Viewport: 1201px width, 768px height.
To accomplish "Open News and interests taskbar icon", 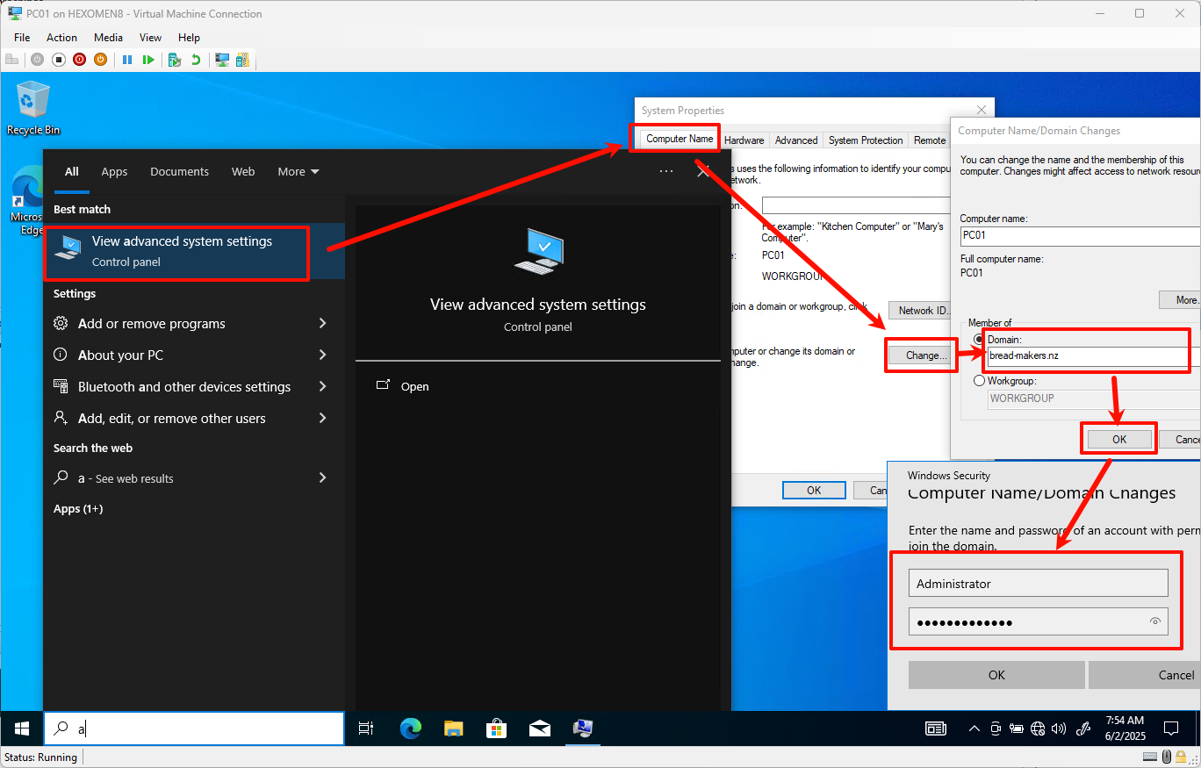I will coord(936,729).
